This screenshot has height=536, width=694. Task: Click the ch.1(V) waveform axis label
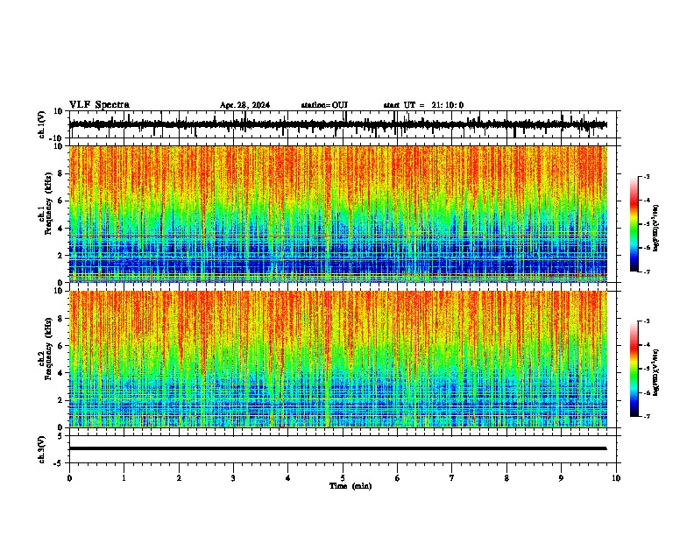[42, 124]
